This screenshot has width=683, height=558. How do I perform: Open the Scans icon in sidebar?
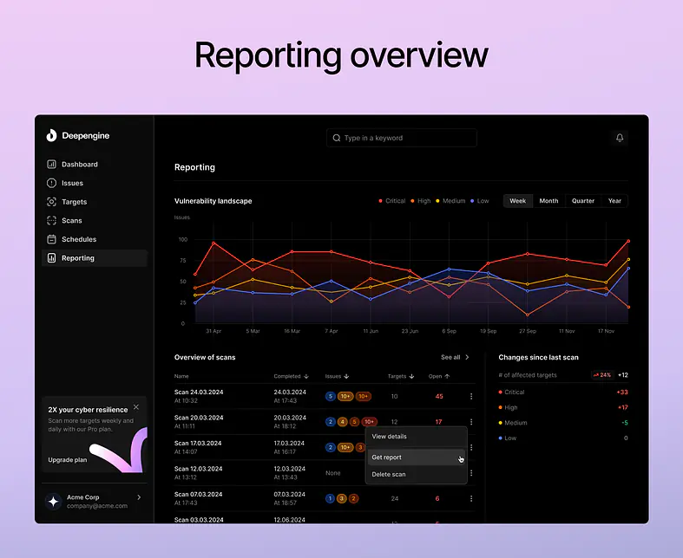coord(51,220)
